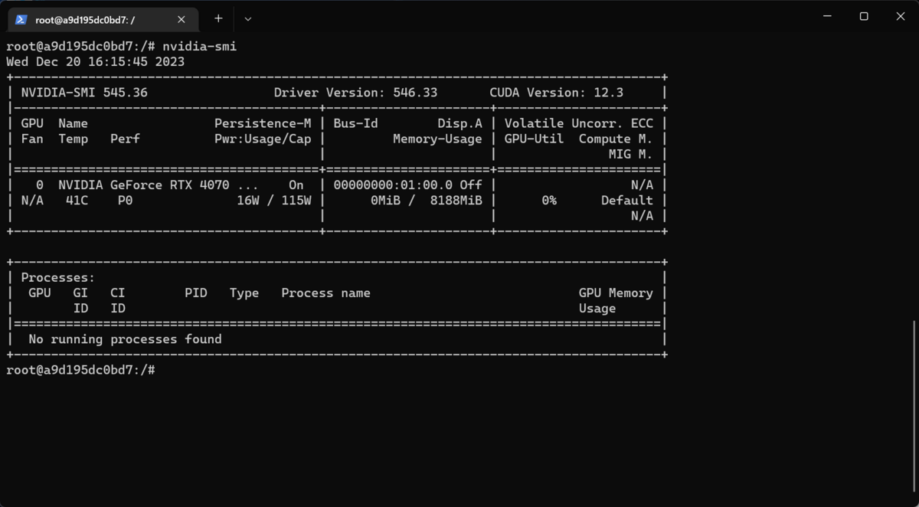Open a new tab with the plus icon

click(x=218, y=18)
